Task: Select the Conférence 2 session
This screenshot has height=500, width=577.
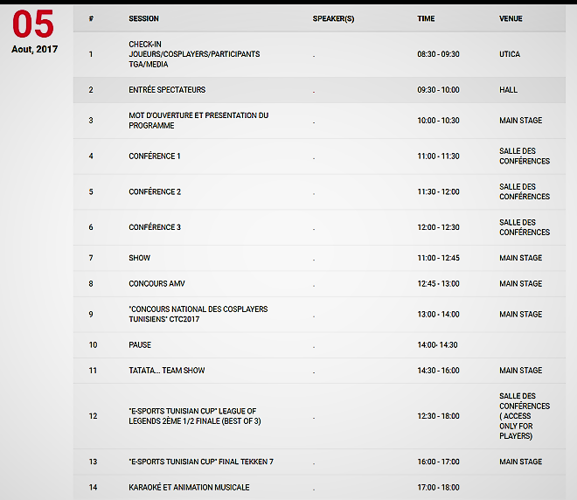Action: [155, 191]
